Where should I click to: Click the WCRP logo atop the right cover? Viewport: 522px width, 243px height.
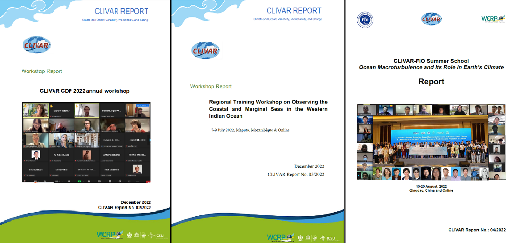click(x=493, y=18)
